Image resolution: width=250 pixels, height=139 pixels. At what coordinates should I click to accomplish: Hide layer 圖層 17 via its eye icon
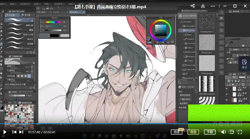click(x=227, y=100)
